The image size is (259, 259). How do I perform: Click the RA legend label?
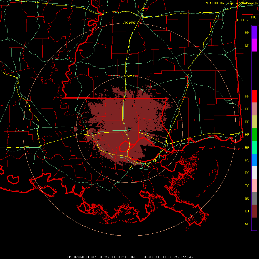[247, 148]
